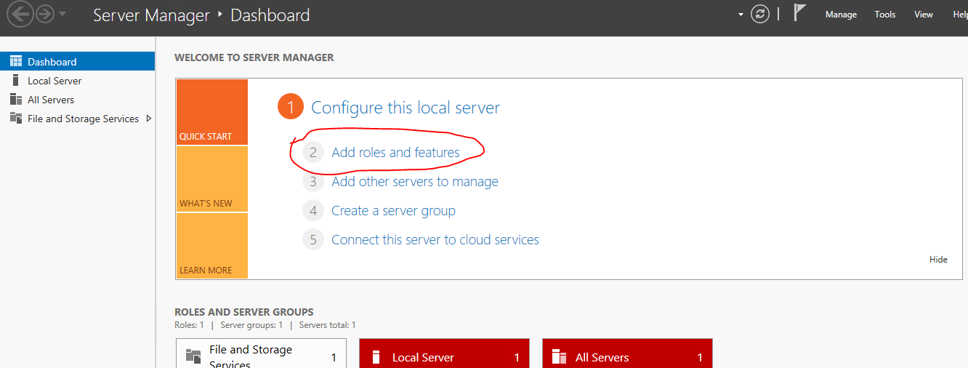Image resolution: width=968 pixels, height=368 pixels.
Task: Click the File and Storage Services sidebar icon
Action: 15,119
